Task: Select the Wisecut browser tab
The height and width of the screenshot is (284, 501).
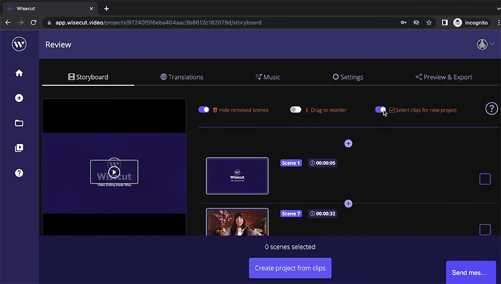Action: click(x=50, y=8)
